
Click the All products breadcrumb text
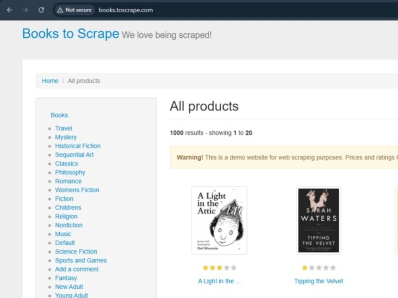click(x=84, y=81)
